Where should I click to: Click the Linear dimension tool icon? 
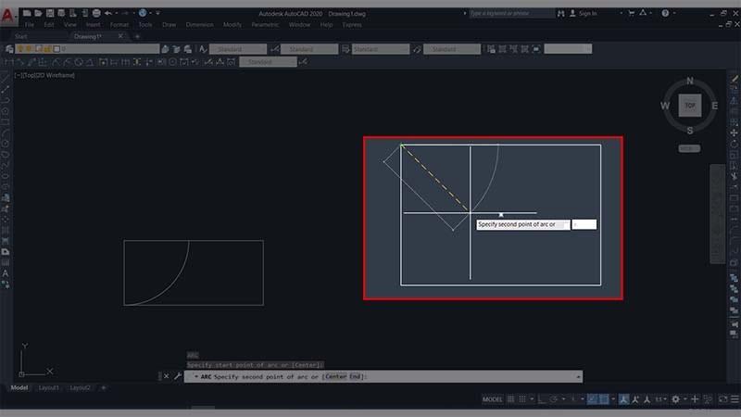(x=9, y=62)
